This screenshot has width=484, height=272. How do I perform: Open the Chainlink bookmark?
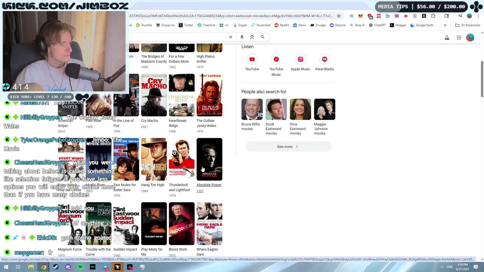tap(206, 25)
